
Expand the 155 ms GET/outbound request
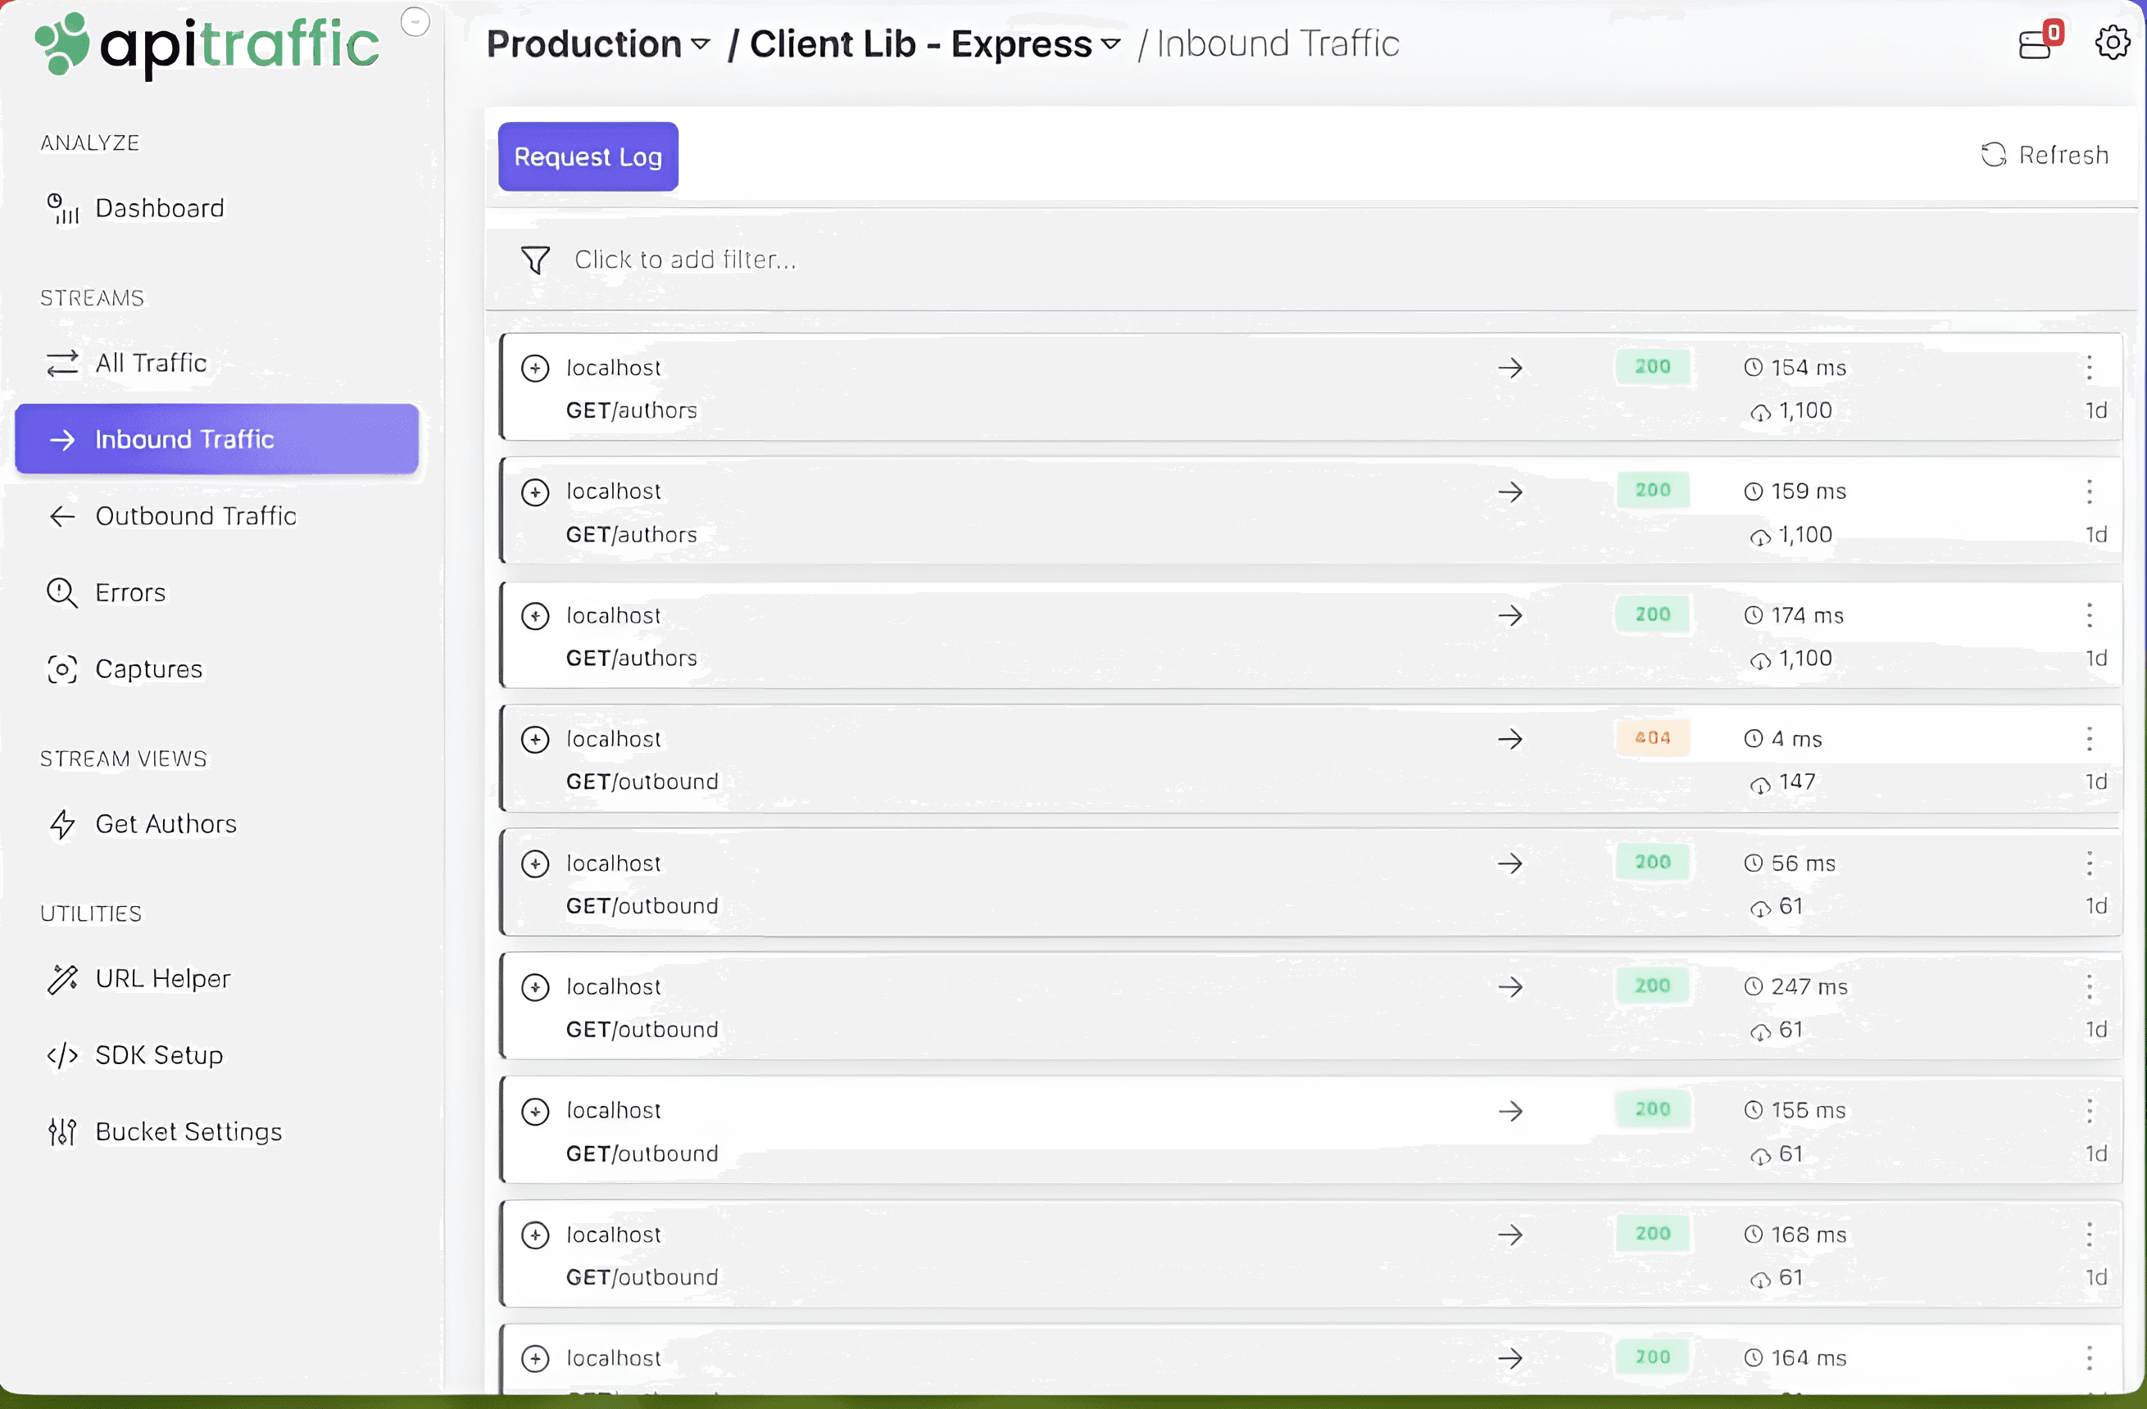click(x=535, y=1112)
